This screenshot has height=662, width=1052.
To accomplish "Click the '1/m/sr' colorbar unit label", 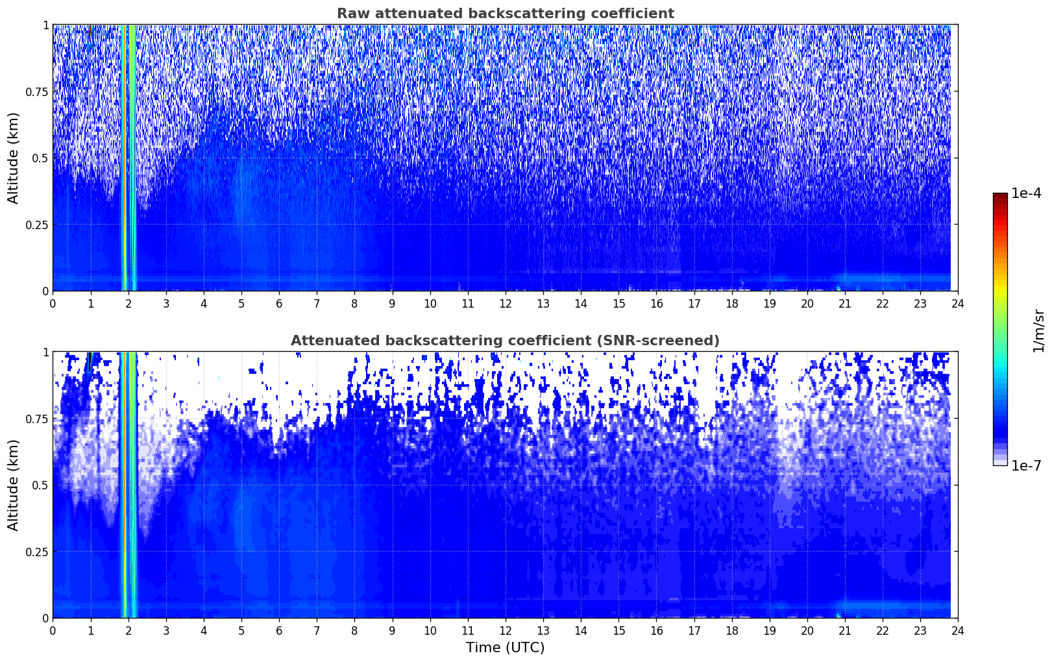I will [x=1038, y=330].
